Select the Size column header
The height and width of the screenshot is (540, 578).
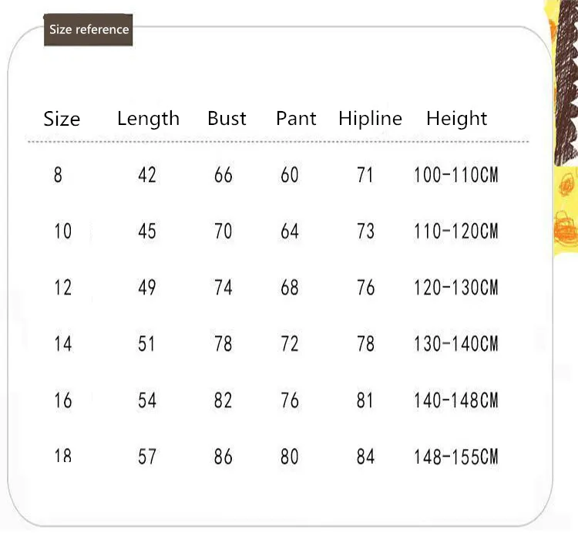pos(62,120)
